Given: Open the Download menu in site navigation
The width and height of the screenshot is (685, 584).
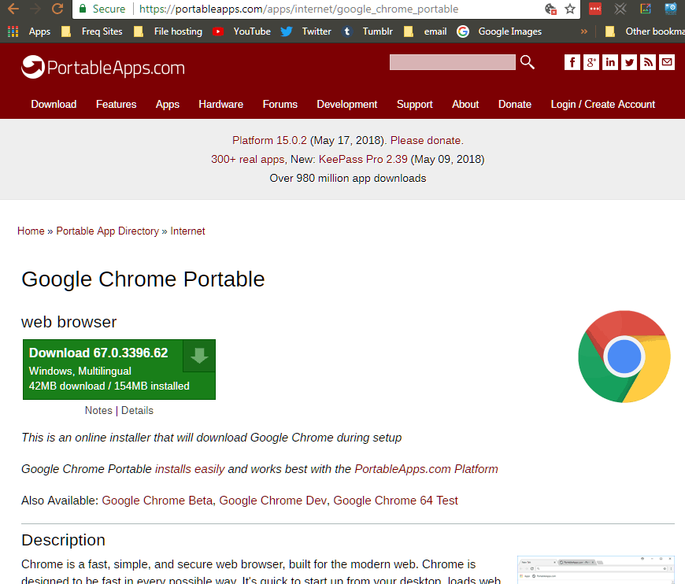Looking at the screenshot, I should tap(54, 105).
